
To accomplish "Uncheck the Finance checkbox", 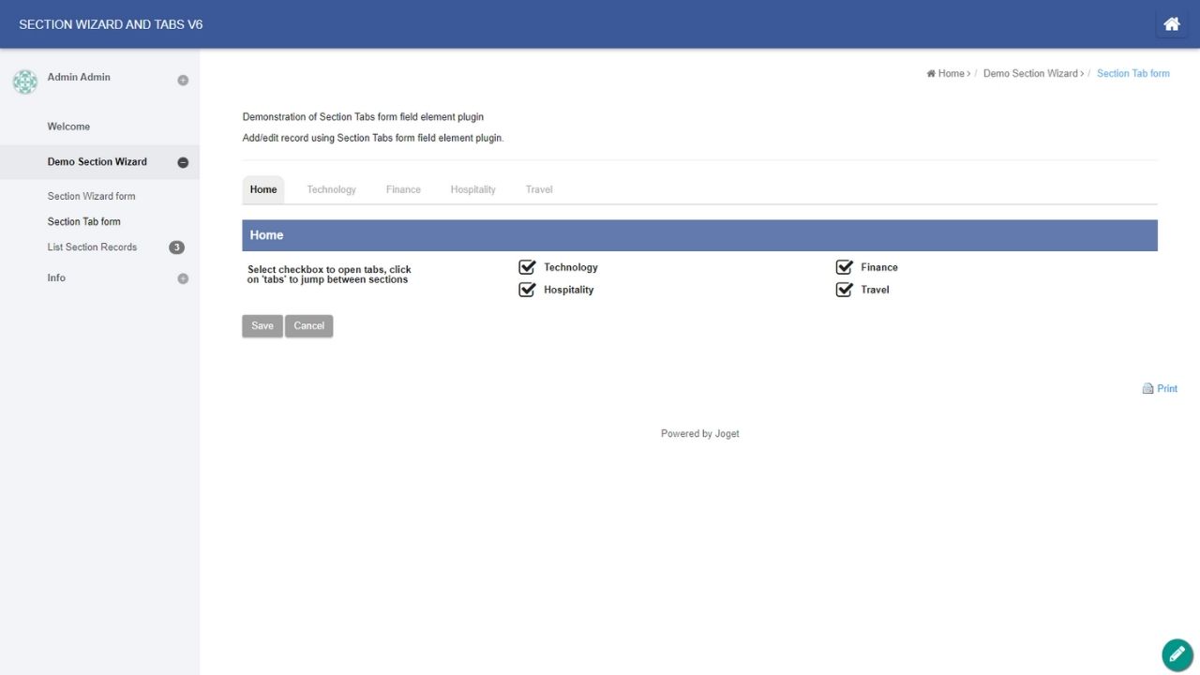I will click(x=844, y=267).
